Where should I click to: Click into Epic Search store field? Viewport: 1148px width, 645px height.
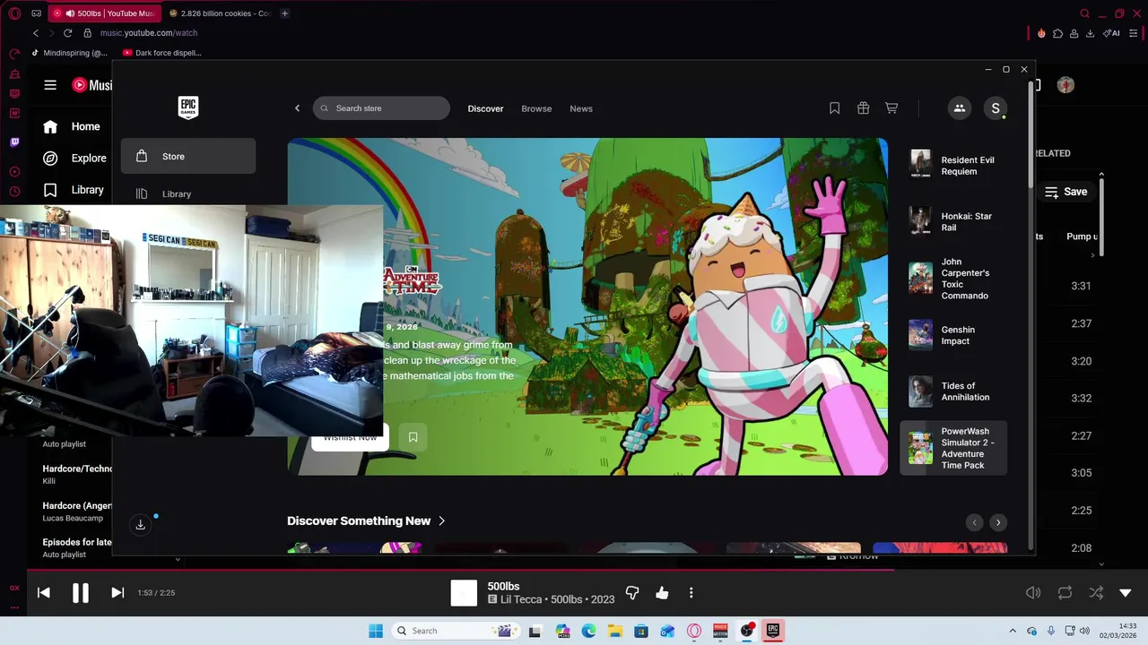click(x=381, y=108)
